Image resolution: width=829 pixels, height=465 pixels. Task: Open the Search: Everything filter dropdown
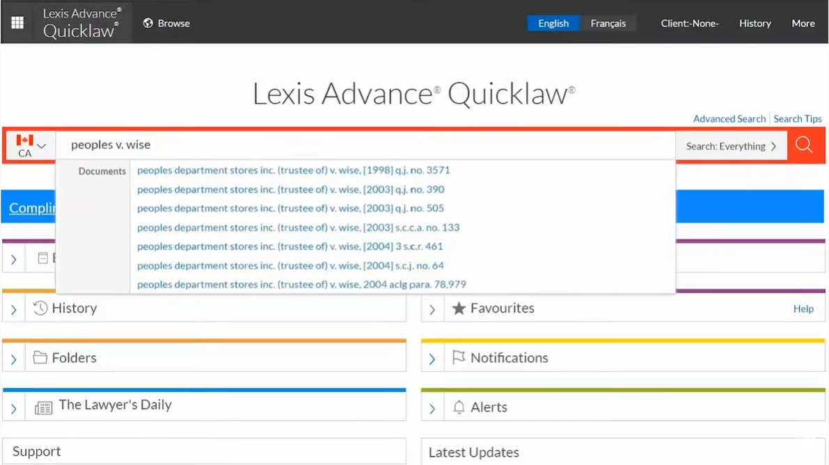click(731, 146)
